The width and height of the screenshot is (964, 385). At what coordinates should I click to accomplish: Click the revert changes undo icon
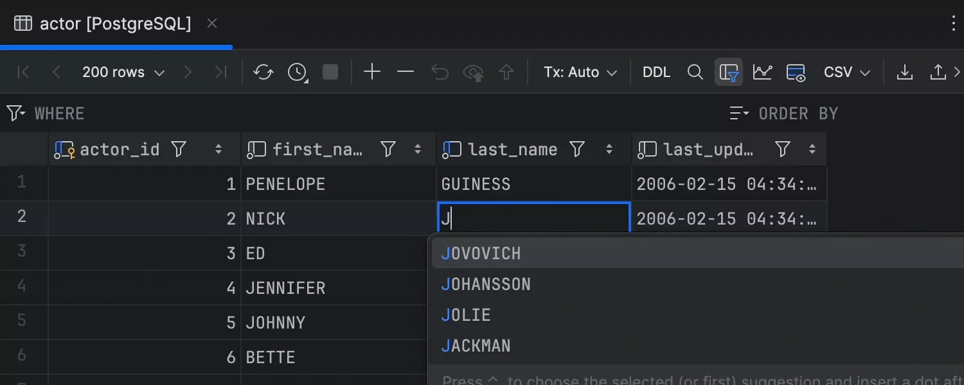[440, 73]
